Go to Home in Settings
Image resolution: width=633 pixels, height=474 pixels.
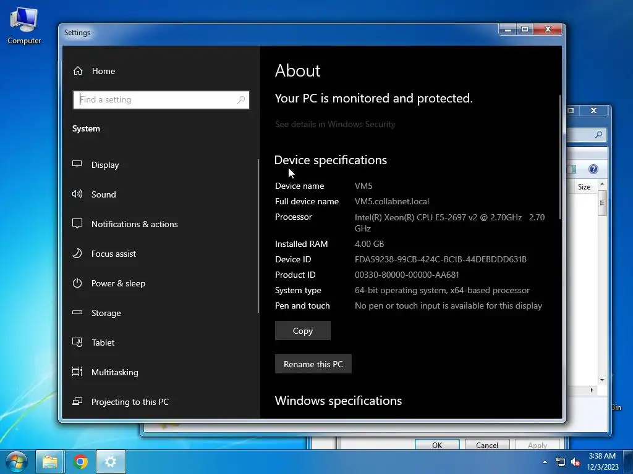103,71
